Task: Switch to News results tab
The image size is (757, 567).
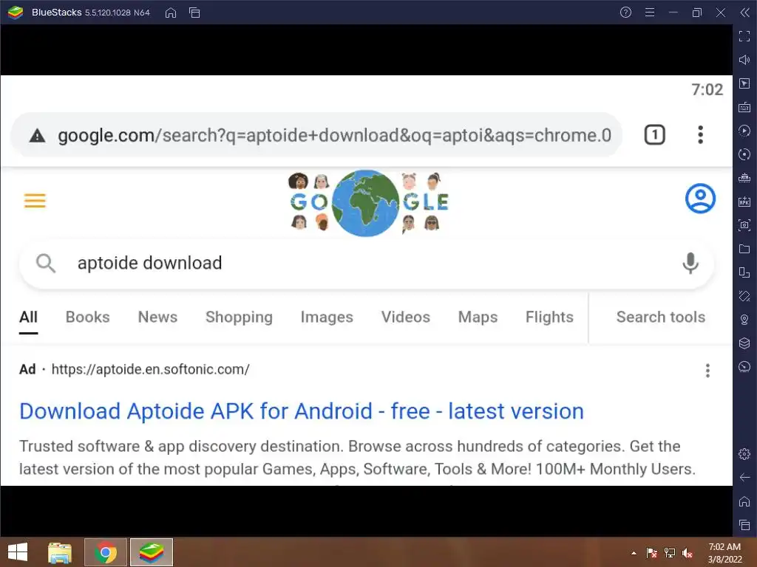Action: coord(157,317)
